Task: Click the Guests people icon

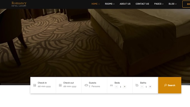Action: click(x=86, y=85)
